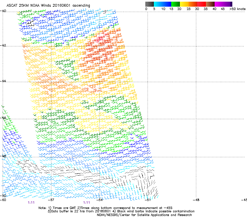The height and width of the screenshot is (217, 247).
Task: Click the '-48' longitude label on the bottom axis
Action: coord(196,200)
